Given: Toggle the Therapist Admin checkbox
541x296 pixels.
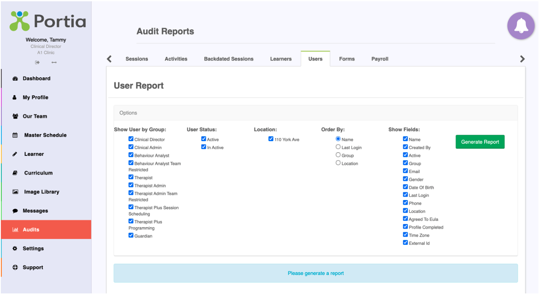Looking at the screenshot, I should pyautogui.click(x=131, y=185).
